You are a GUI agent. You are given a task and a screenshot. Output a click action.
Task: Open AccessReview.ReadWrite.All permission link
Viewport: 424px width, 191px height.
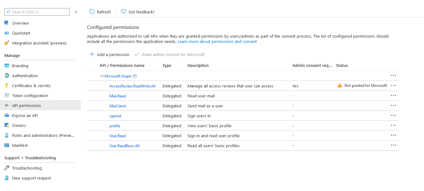coord(132,86)
